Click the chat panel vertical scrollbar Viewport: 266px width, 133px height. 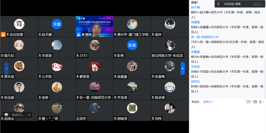pyautogui.click(x=265, y=78)
